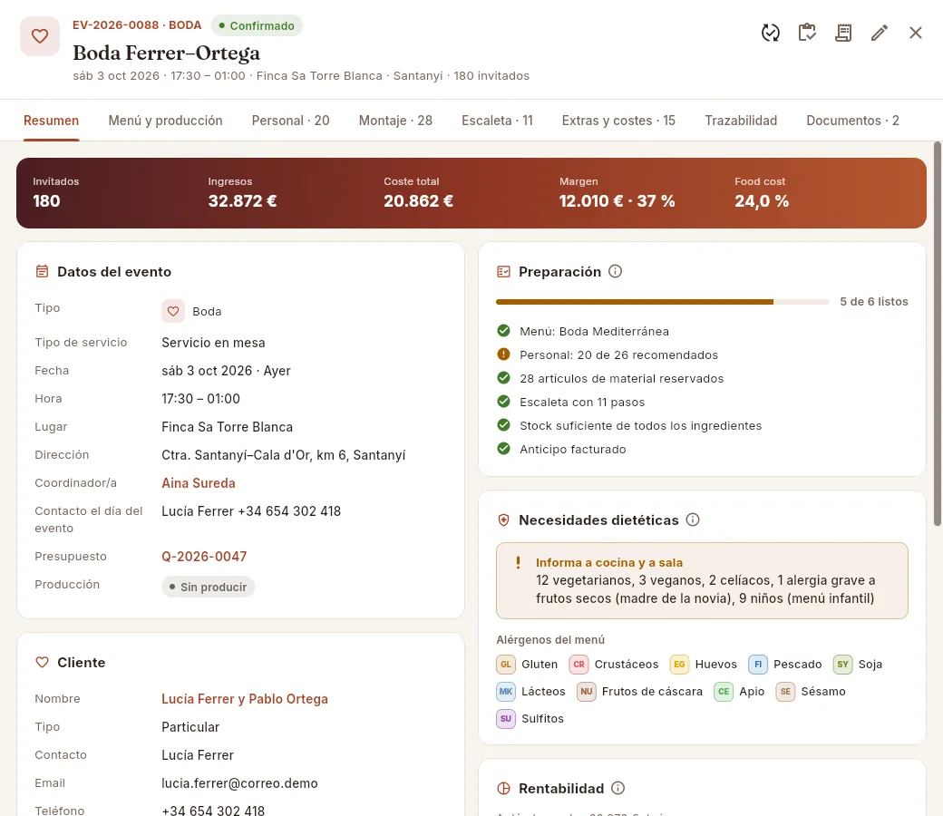The image size is (943, 816).
Task: Click the Confirmado status badge
Action: click(257, 25)
